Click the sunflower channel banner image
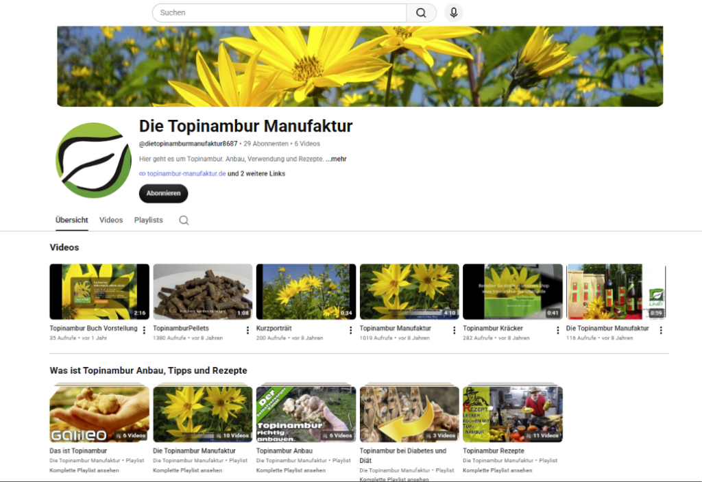 [360, 66]
